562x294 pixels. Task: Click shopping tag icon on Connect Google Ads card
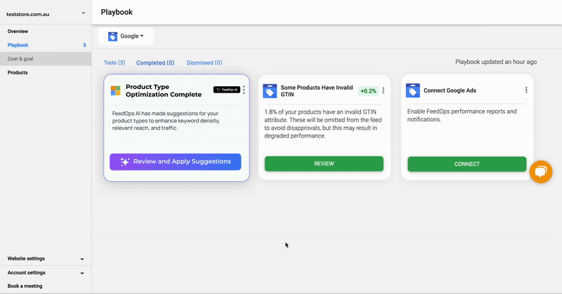pyautogui.click(x=413, y=91)
